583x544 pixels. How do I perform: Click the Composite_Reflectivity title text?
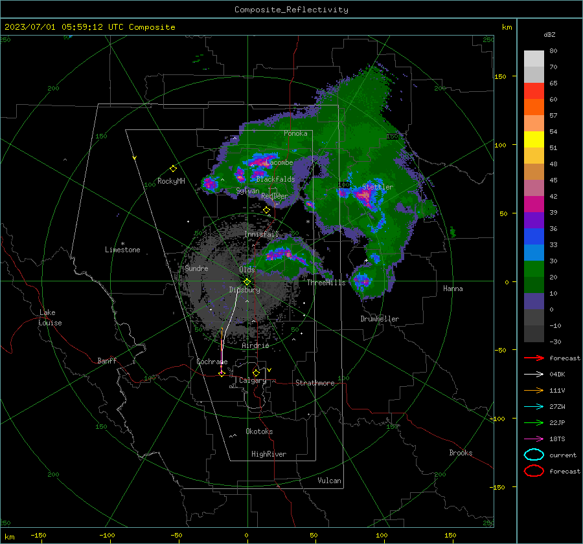pos(291,10)
